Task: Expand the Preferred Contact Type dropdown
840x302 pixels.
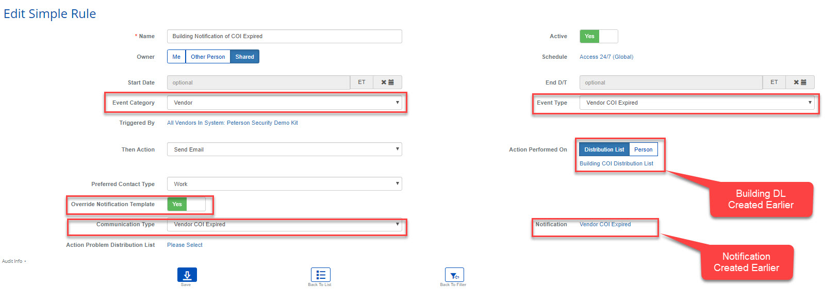Action: pos(284,184)
